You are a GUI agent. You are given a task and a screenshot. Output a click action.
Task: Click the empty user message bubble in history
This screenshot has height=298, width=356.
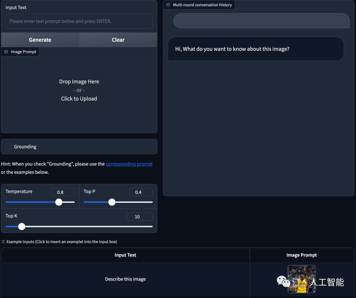(x=261, y=21)
